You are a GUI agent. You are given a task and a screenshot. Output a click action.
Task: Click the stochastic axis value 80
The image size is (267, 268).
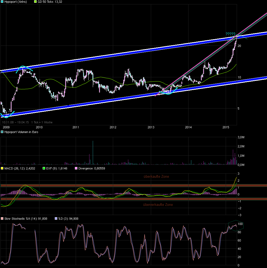pos(239,232)
